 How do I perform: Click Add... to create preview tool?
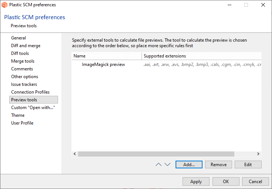tap(189, 164)
